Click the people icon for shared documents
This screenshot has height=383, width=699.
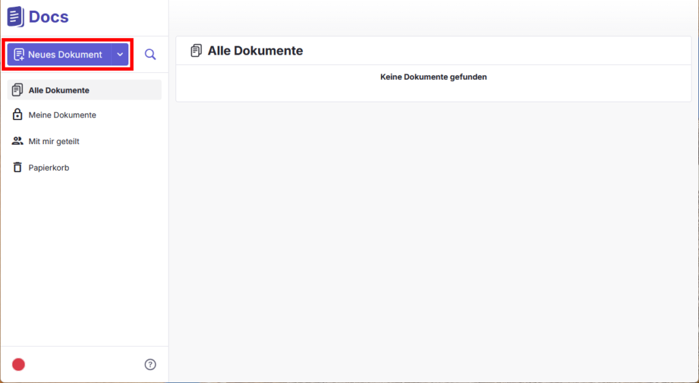pyautogui.click(x=17, y=141)
